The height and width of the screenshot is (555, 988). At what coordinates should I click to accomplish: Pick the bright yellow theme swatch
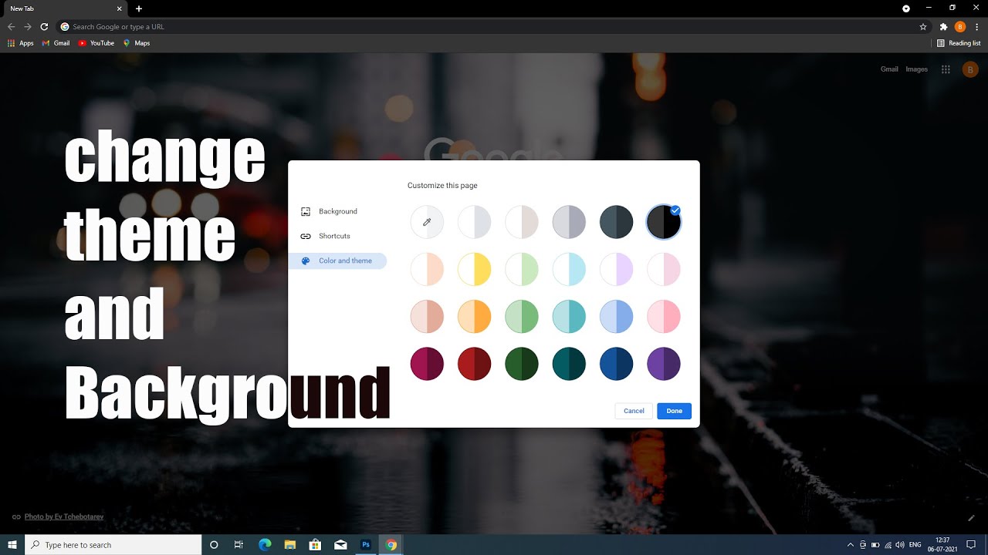475,270
